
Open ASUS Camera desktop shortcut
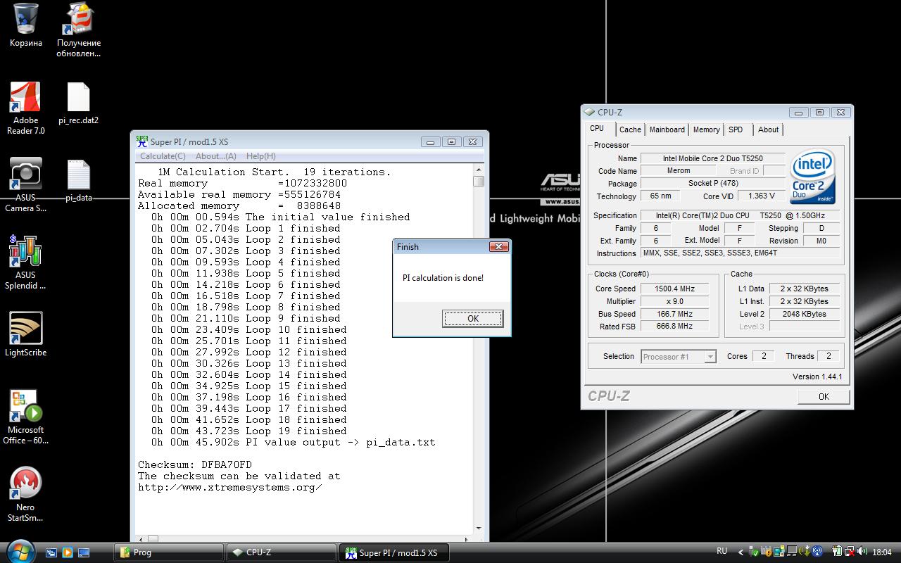tap(25, 185)
